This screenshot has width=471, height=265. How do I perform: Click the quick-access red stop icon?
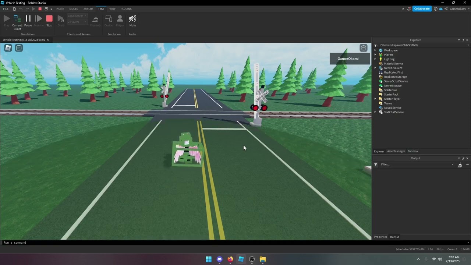pos(40,9)
